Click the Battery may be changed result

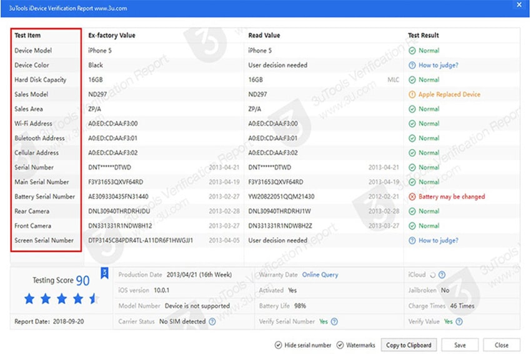(452, 196)
